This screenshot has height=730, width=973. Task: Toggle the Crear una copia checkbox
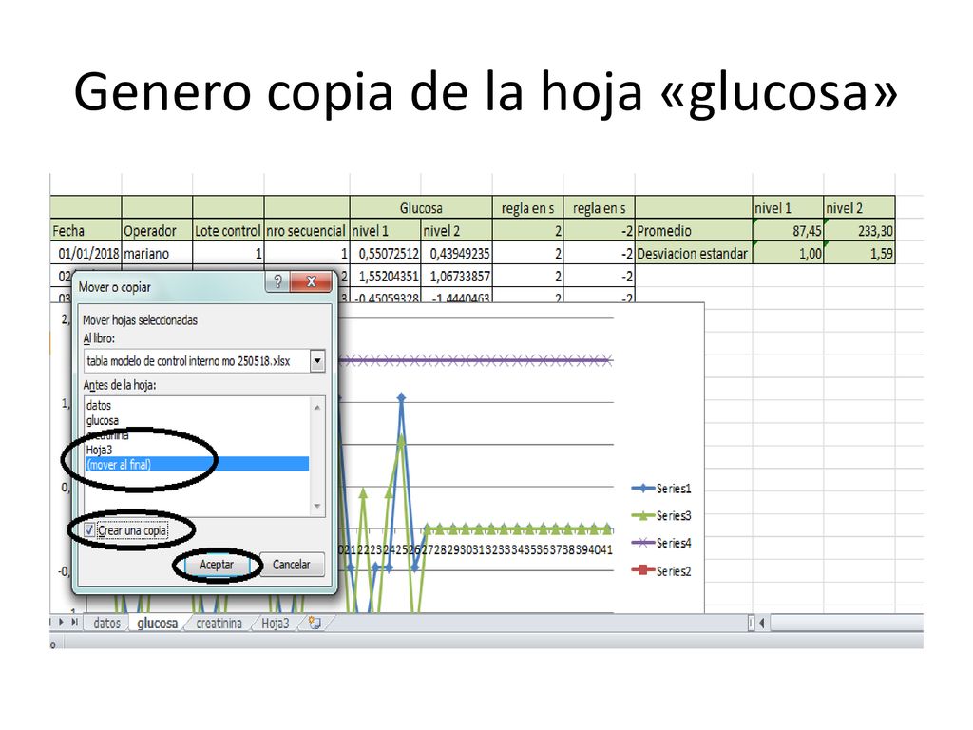click(x=89, y=530)
